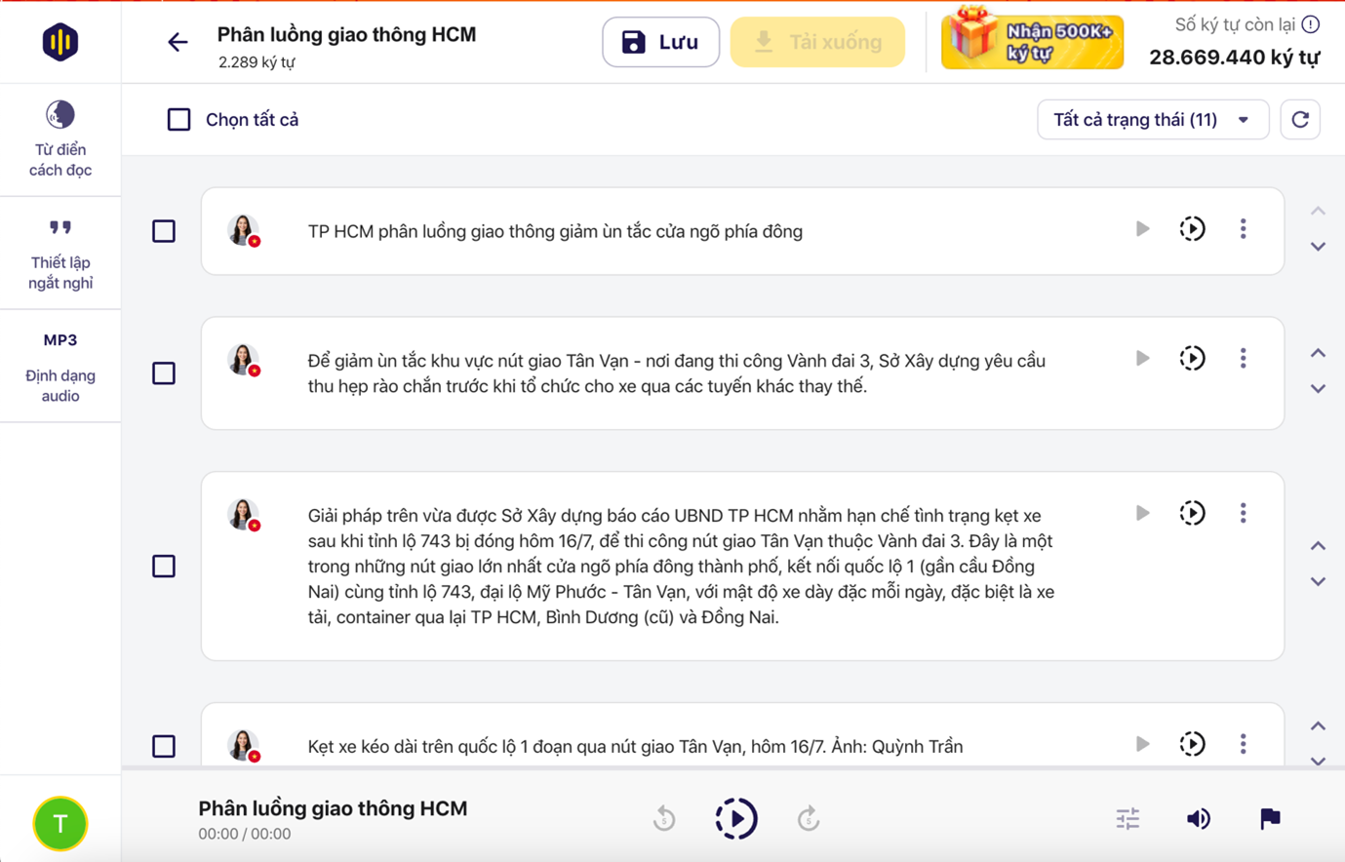Image resolution: width=1345 pixels, height=862 pixels.
Task: Open the audio settings sliders icon
Action: click(x=1127, y=819)
